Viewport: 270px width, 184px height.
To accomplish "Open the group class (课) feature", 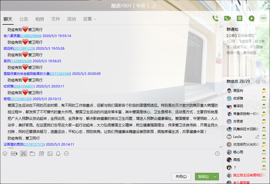I will 240,18.
